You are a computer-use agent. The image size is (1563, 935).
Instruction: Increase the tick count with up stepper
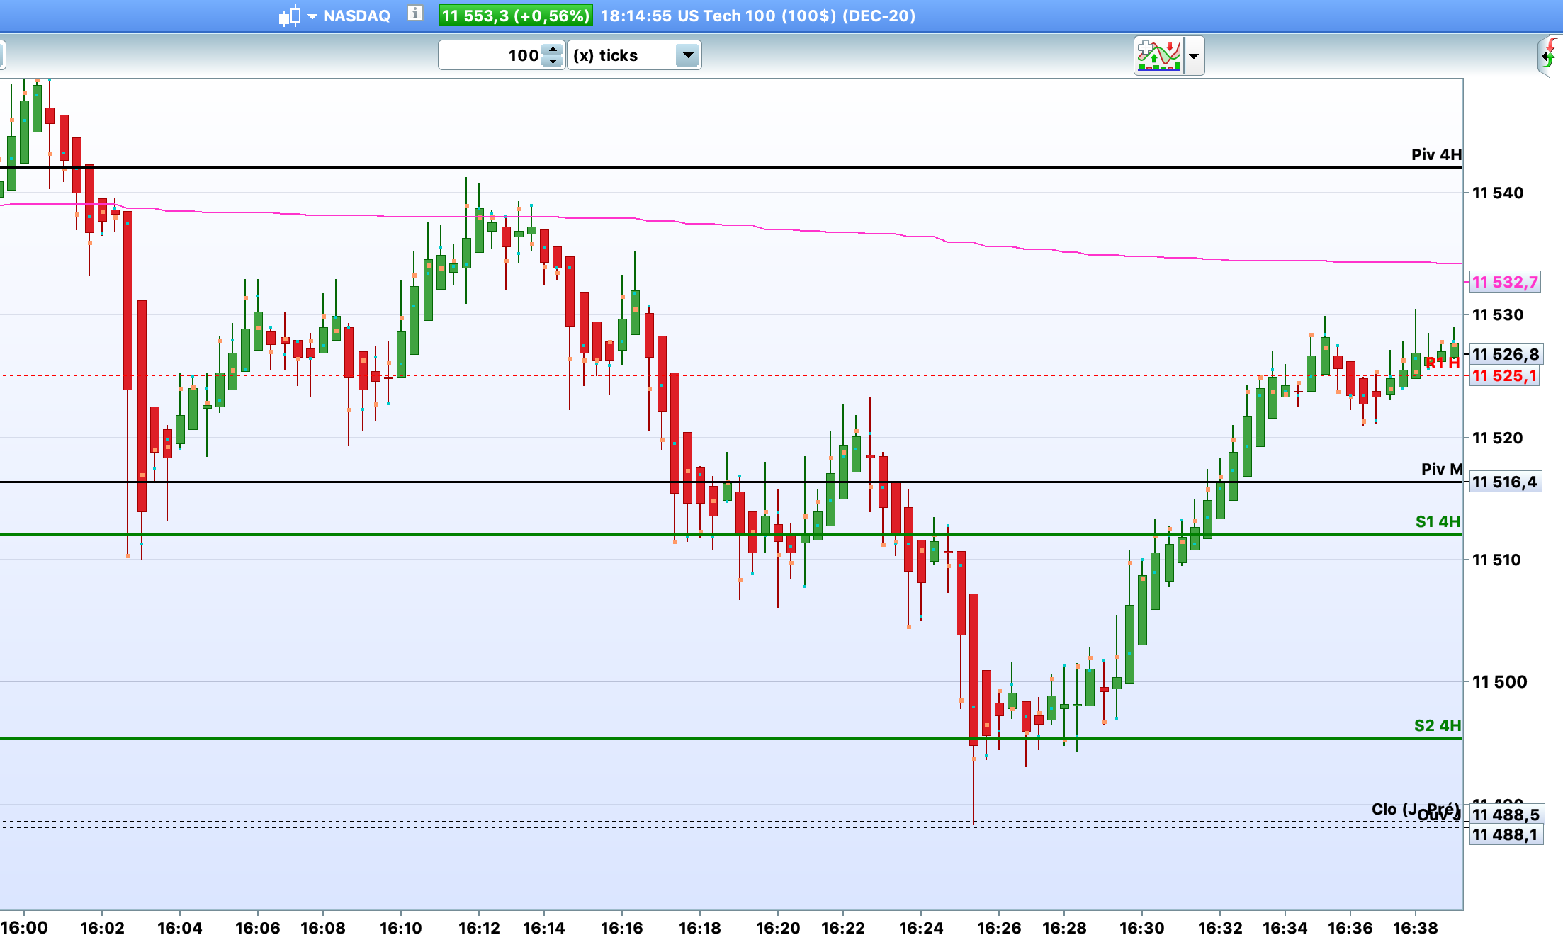pos(553,50)
